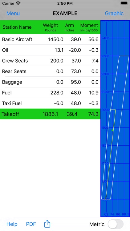Tap the blue CG envelope chart
Screen dimensions: 130x231
115,119
